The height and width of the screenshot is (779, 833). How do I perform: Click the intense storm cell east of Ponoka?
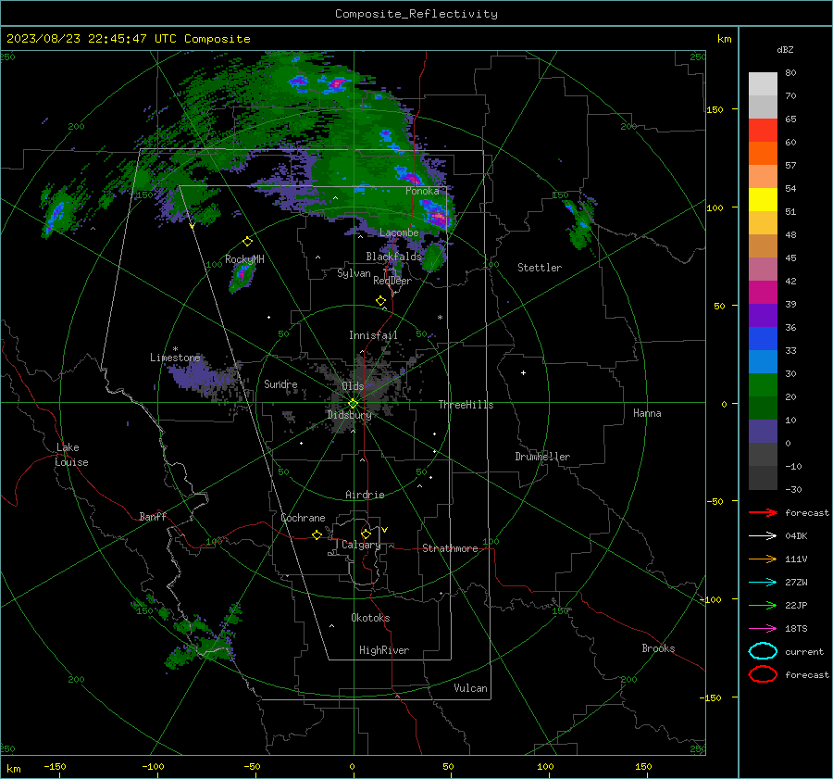(x=438, y=217)
